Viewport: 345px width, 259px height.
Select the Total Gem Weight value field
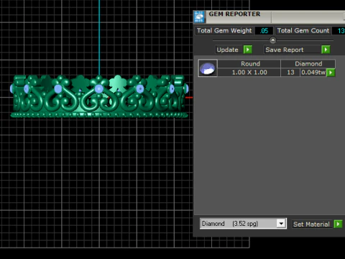click(264, 31)
